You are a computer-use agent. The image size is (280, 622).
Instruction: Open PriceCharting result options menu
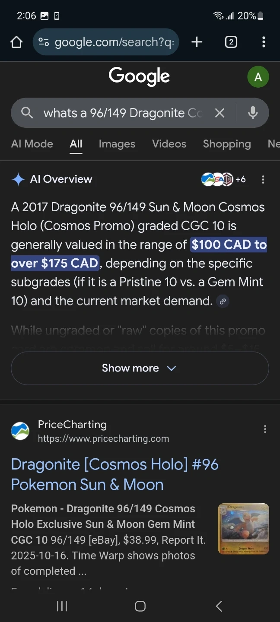point(265,429)
